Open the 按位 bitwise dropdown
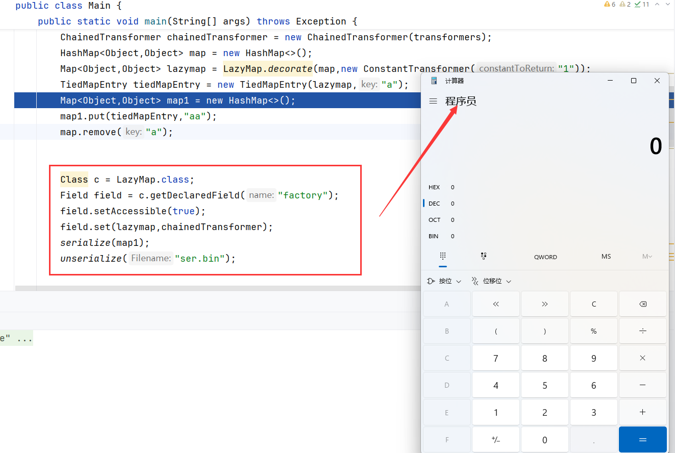The image size is (675, 453). pyautogui.click(x=443, y=281)
